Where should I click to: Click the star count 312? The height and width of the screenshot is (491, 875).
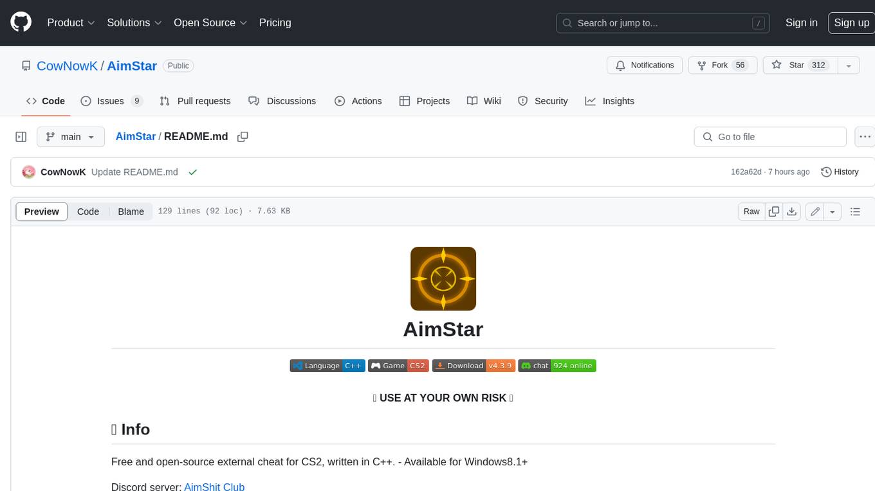tap(818, 66)
